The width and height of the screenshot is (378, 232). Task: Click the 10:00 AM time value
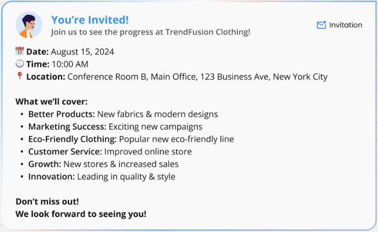70,64
